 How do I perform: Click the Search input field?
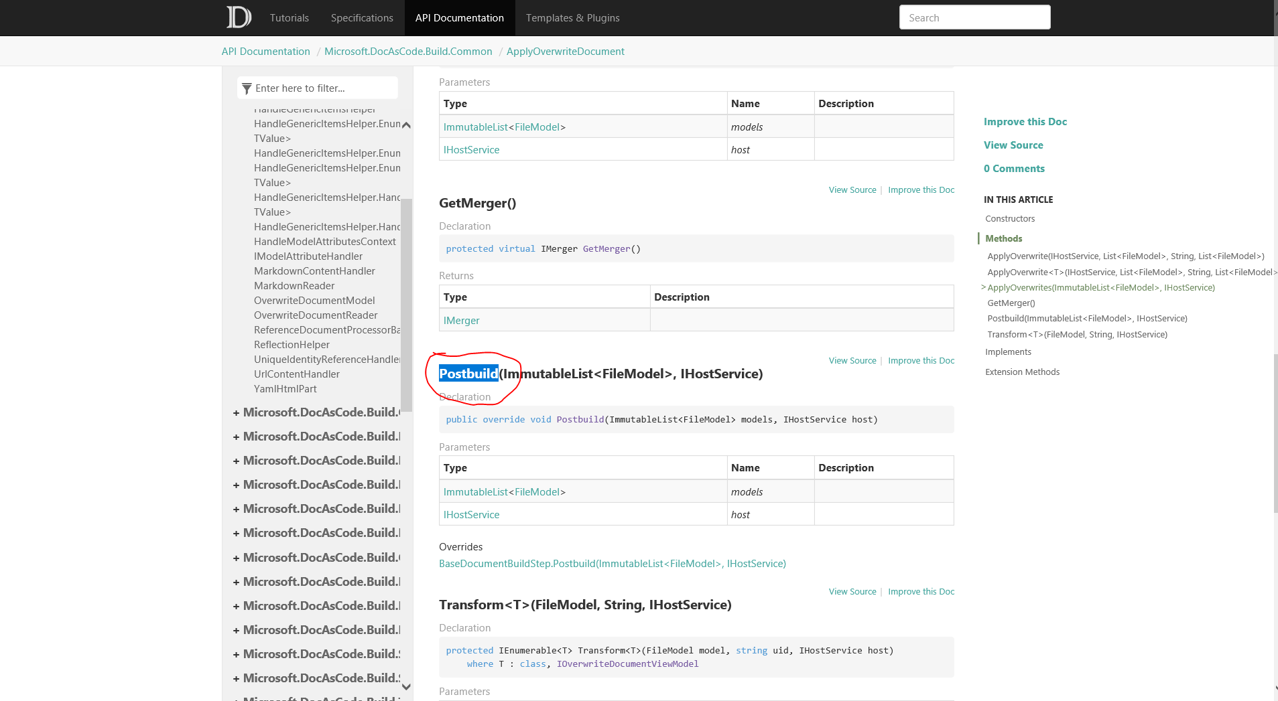click(x=974, y=17)
